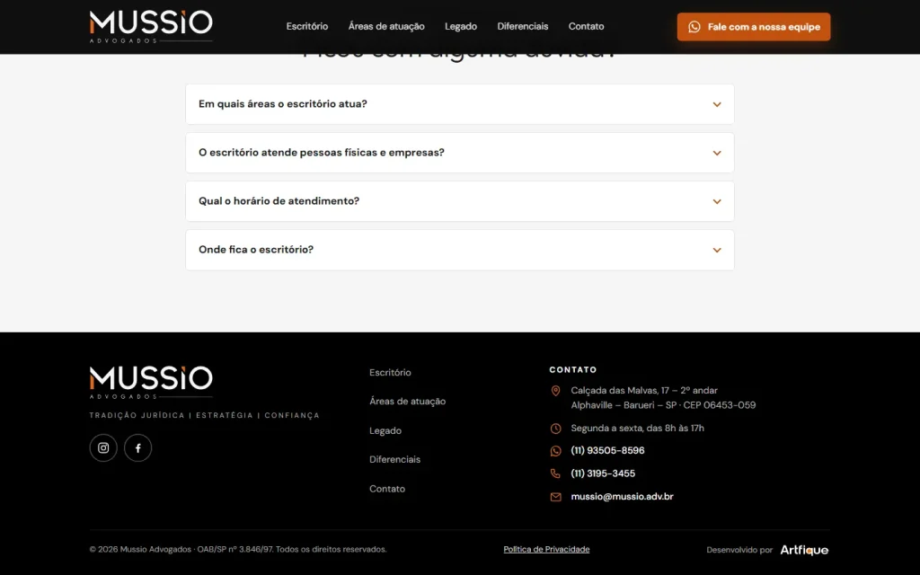Go to Diferenciais in the header menu
Viewport: 920px width, 575px height.
pos(523,26)
